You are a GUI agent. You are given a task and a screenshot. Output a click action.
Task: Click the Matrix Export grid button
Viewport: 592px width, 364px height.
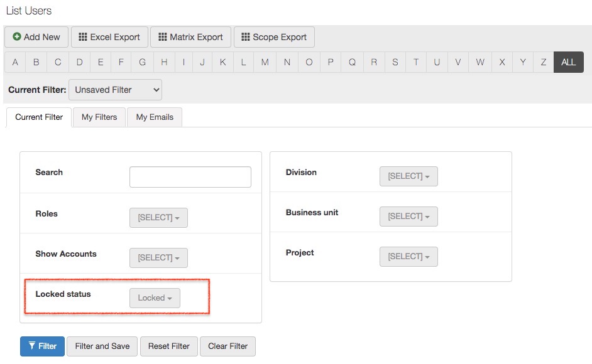pyautogui.click(x=191, y=37)
